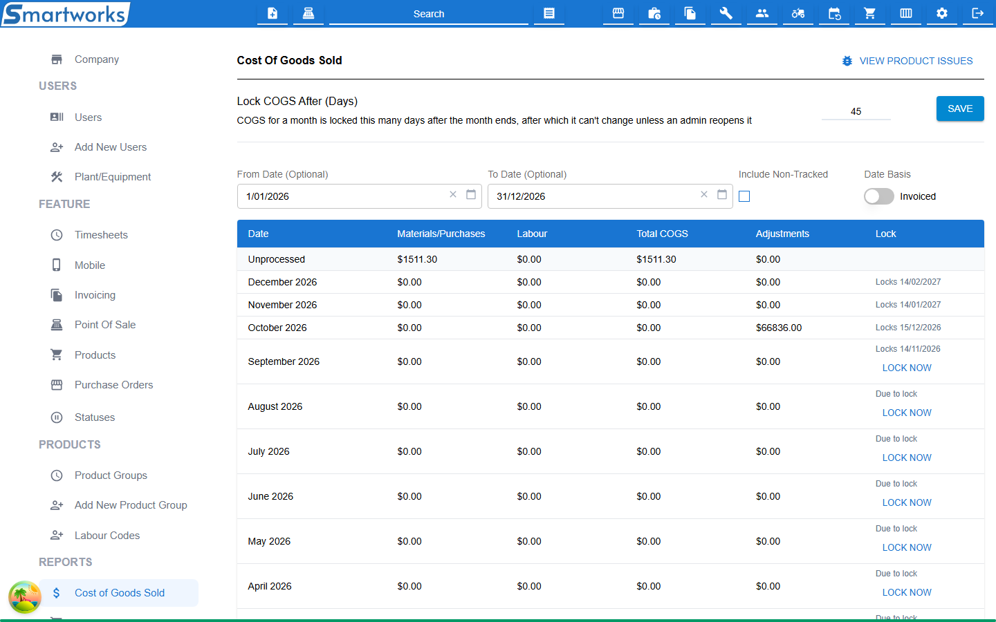996x622 pixels.
Task: Open the wrench tool icon in top bar
Action: pos(726,13)
